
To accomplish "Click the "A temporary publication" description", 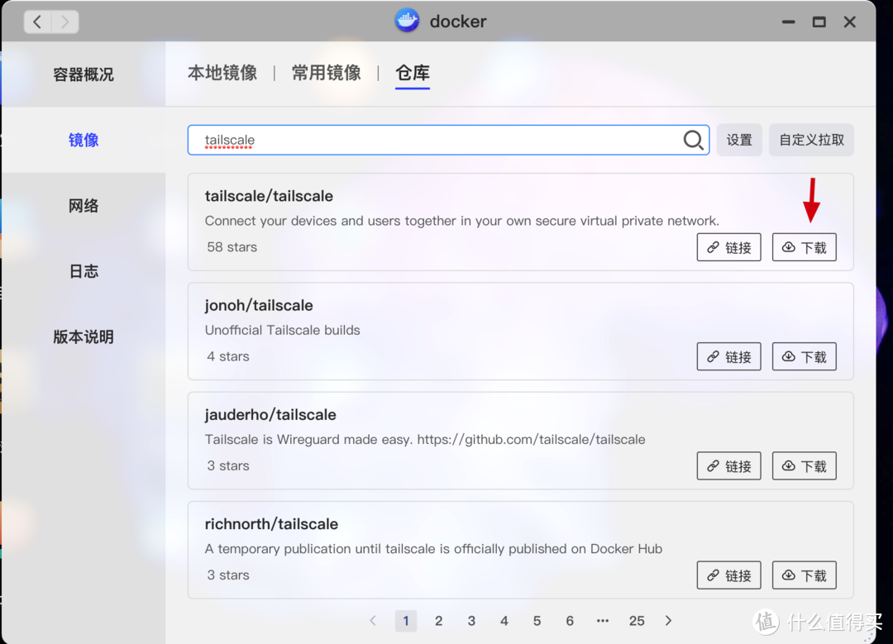I will 433,549.
